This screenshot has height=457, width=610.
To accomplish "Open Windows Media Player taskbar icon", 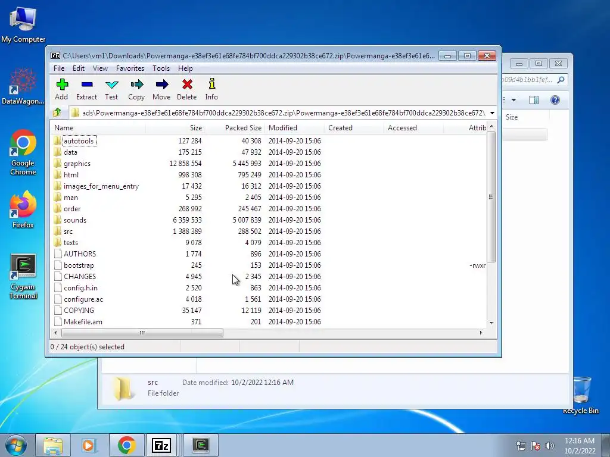I will click(x=89, y=445).
